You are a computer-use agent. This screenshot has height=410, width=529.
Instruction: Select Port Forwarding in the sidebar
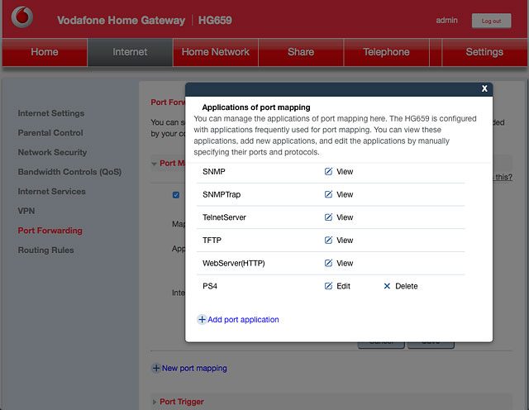pyautogui.click(x=50, y=231)
